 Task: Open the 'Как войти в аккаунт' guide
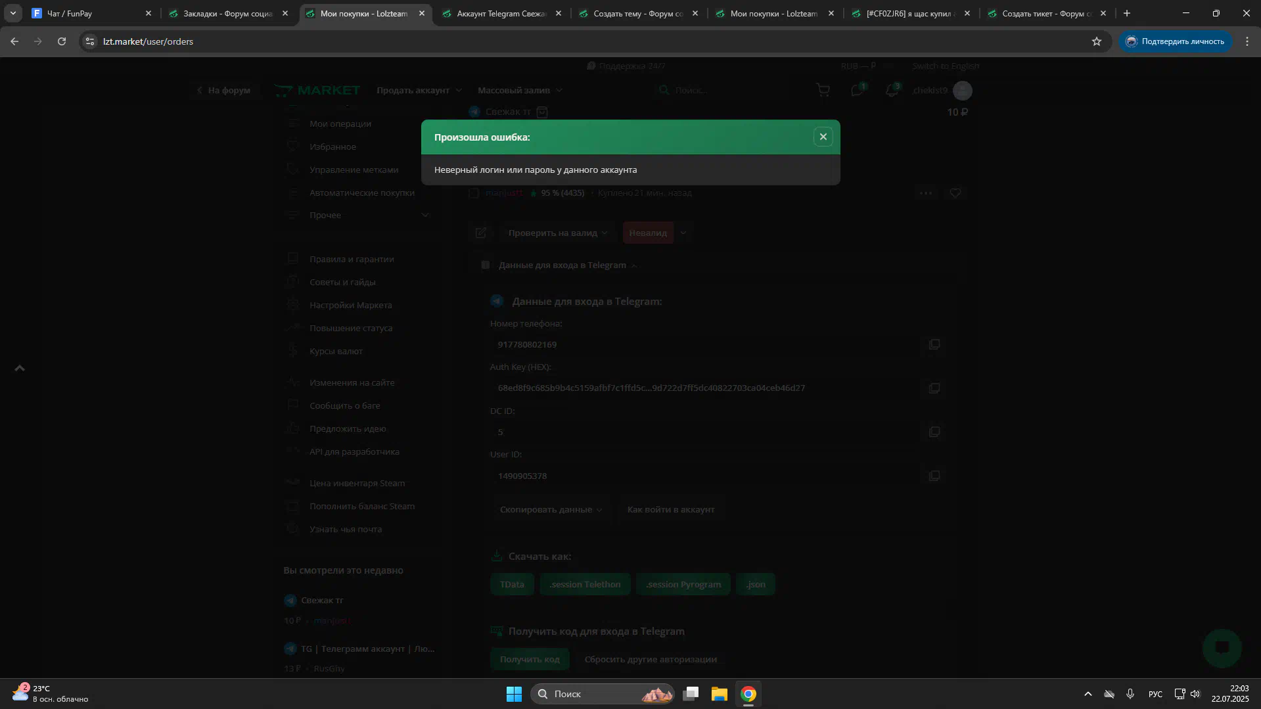click(x=671, y=510)
